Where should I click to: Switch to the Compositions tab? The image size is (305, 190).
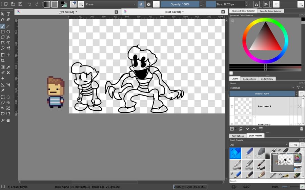[x=249, y=79]
